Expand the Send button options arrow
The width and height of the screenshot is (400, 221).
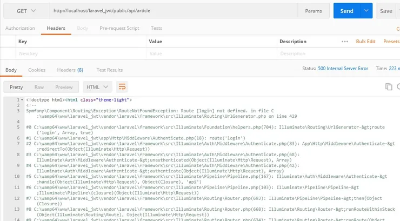(x=367, y=11)
